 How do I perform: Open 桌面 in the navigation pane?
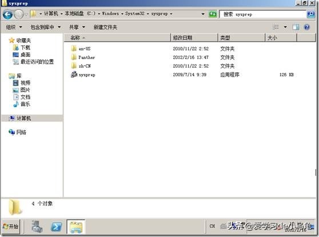click(25, 55)
